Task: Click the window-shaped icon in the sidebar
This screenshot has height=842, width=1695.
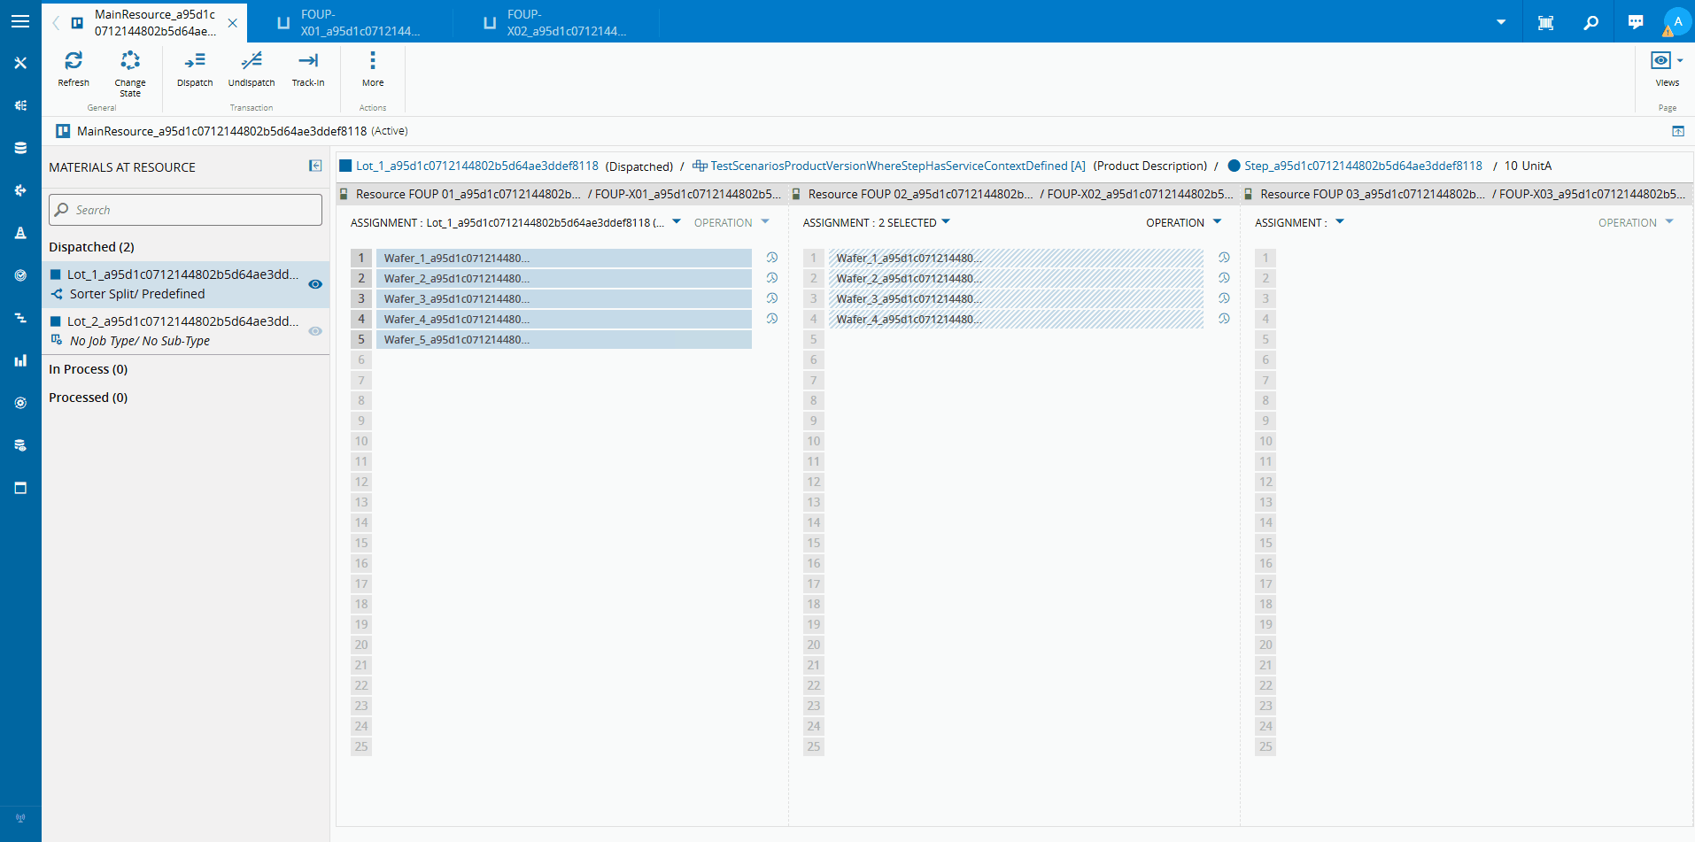Action: click(x=20, y=488)
